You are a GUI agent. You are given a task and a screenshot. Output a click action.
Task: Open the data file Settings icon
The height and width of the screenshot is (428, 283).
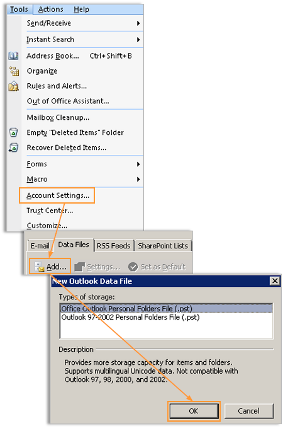(x=80, y=267)
